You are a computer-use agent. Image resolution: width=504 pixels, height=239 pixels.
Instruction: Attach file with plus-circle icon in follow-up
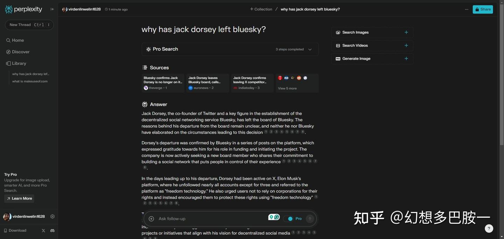[x=151, y=219]
